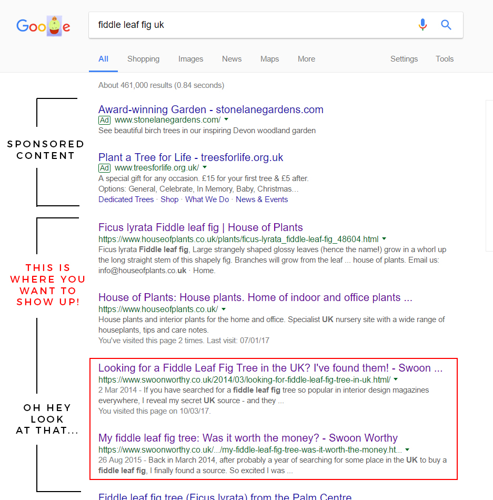
Task: Switch to the Images tab
Action: pos(190,59)
